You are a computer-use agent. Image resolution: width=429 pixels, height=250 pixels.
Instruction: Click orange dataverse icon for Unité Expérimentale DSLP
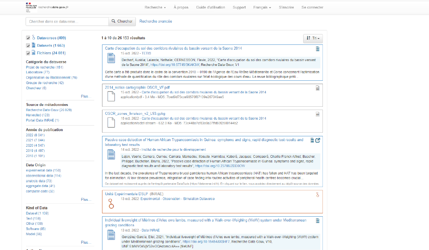111,204
